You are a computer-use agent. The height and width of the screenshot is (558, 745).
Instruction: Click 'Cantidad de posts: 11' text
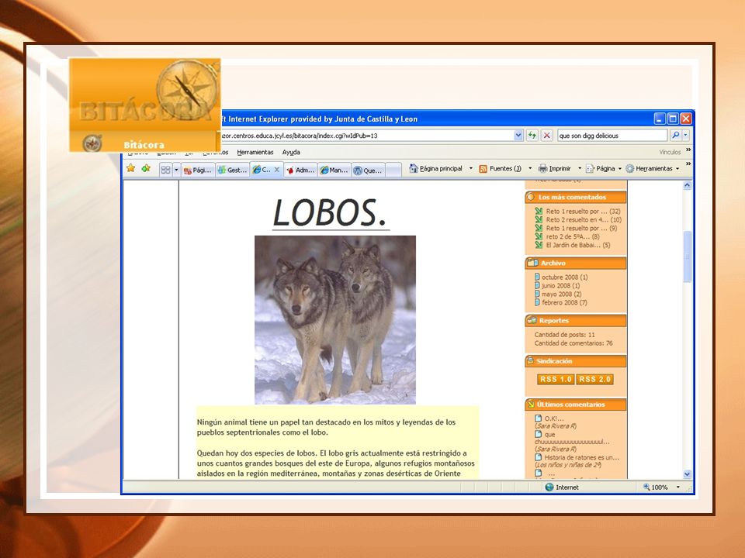pos(564,335)
